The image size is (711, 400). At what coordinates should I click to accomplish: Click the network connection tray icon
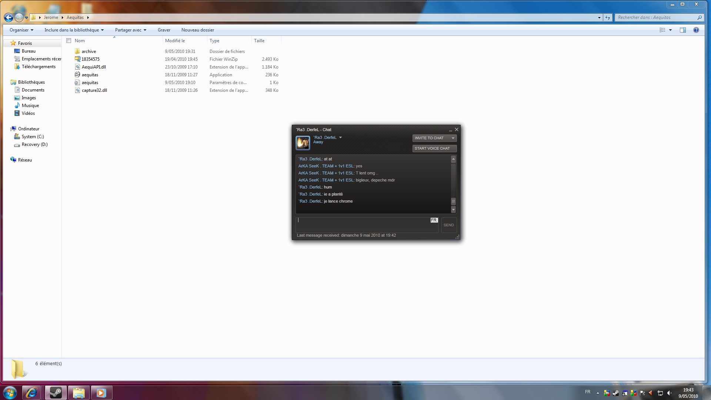point(660,393)
